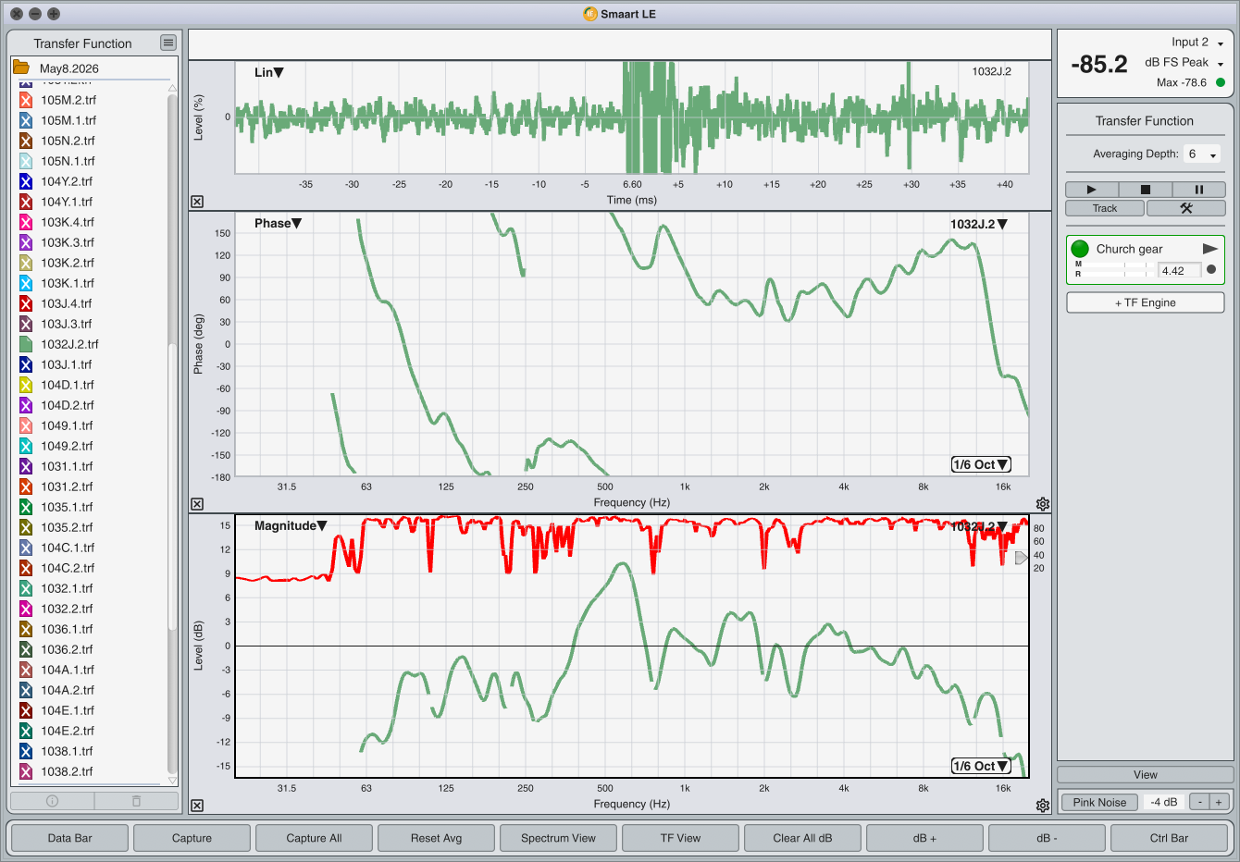Click the trace icon next to 104D.1.trf
Screen dimensions: 1240x862
(26, 385)
